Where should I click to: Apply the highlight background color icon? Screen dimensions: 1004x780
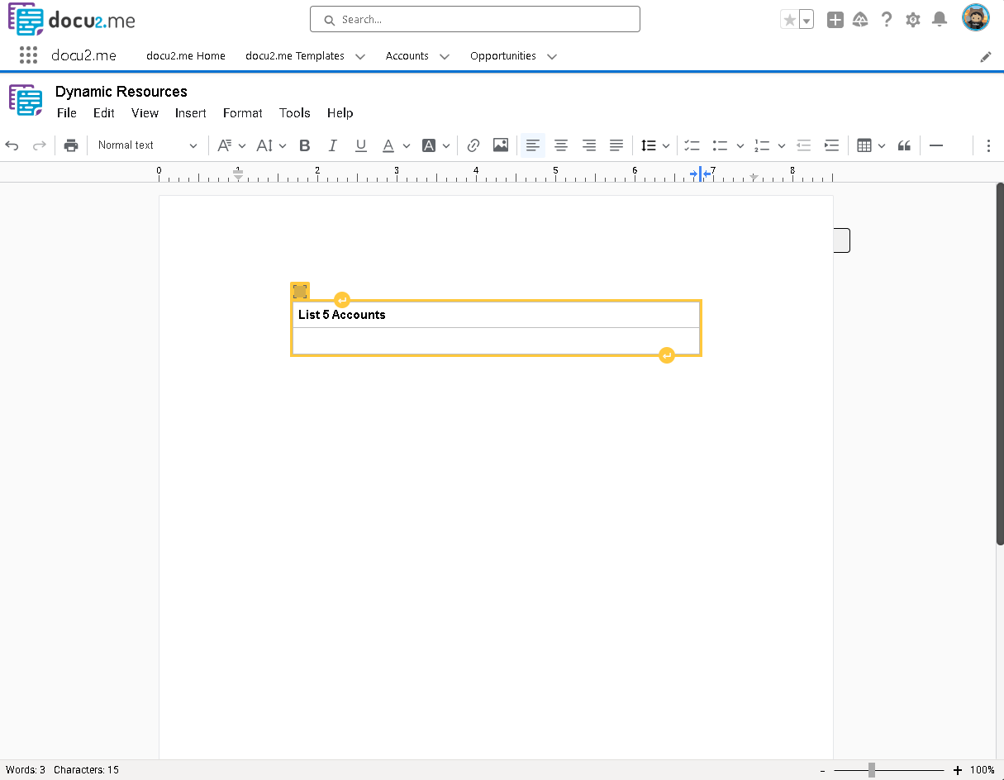[x=429, y=145]
